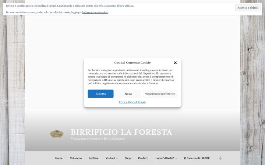
Task: Open cart showing 0 elementi - 0,00€
Action: coord(197,158)
